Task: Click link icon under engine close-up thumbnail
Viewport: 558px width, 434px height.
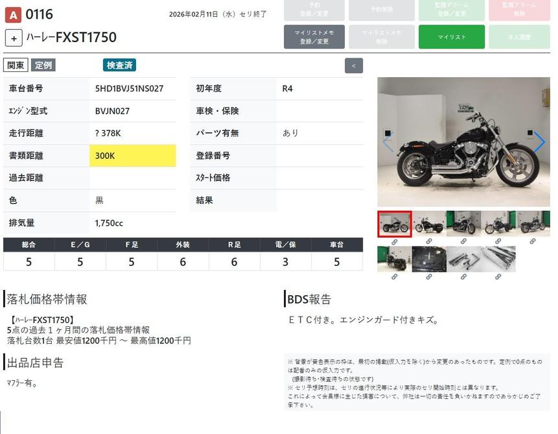Action: [x=429, y=277]
